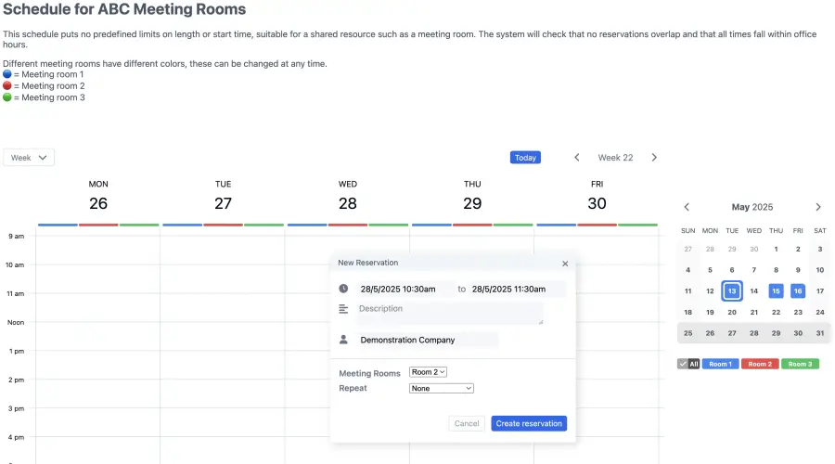Click the Wednesday 28 column header
This screenshot has height=464, width=835.
coord(347,196)
